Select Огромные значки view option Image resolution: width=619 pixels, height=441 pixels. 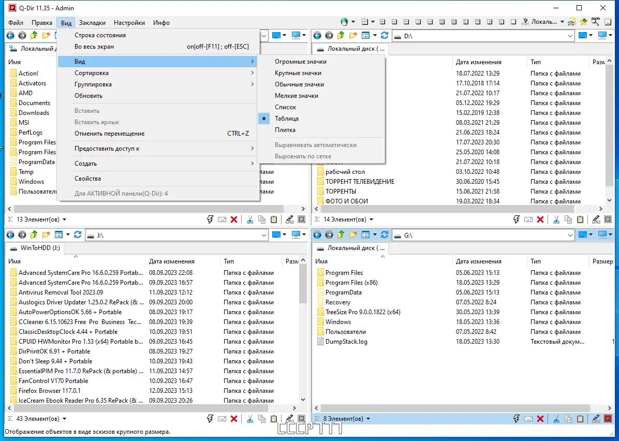[300, 62]
